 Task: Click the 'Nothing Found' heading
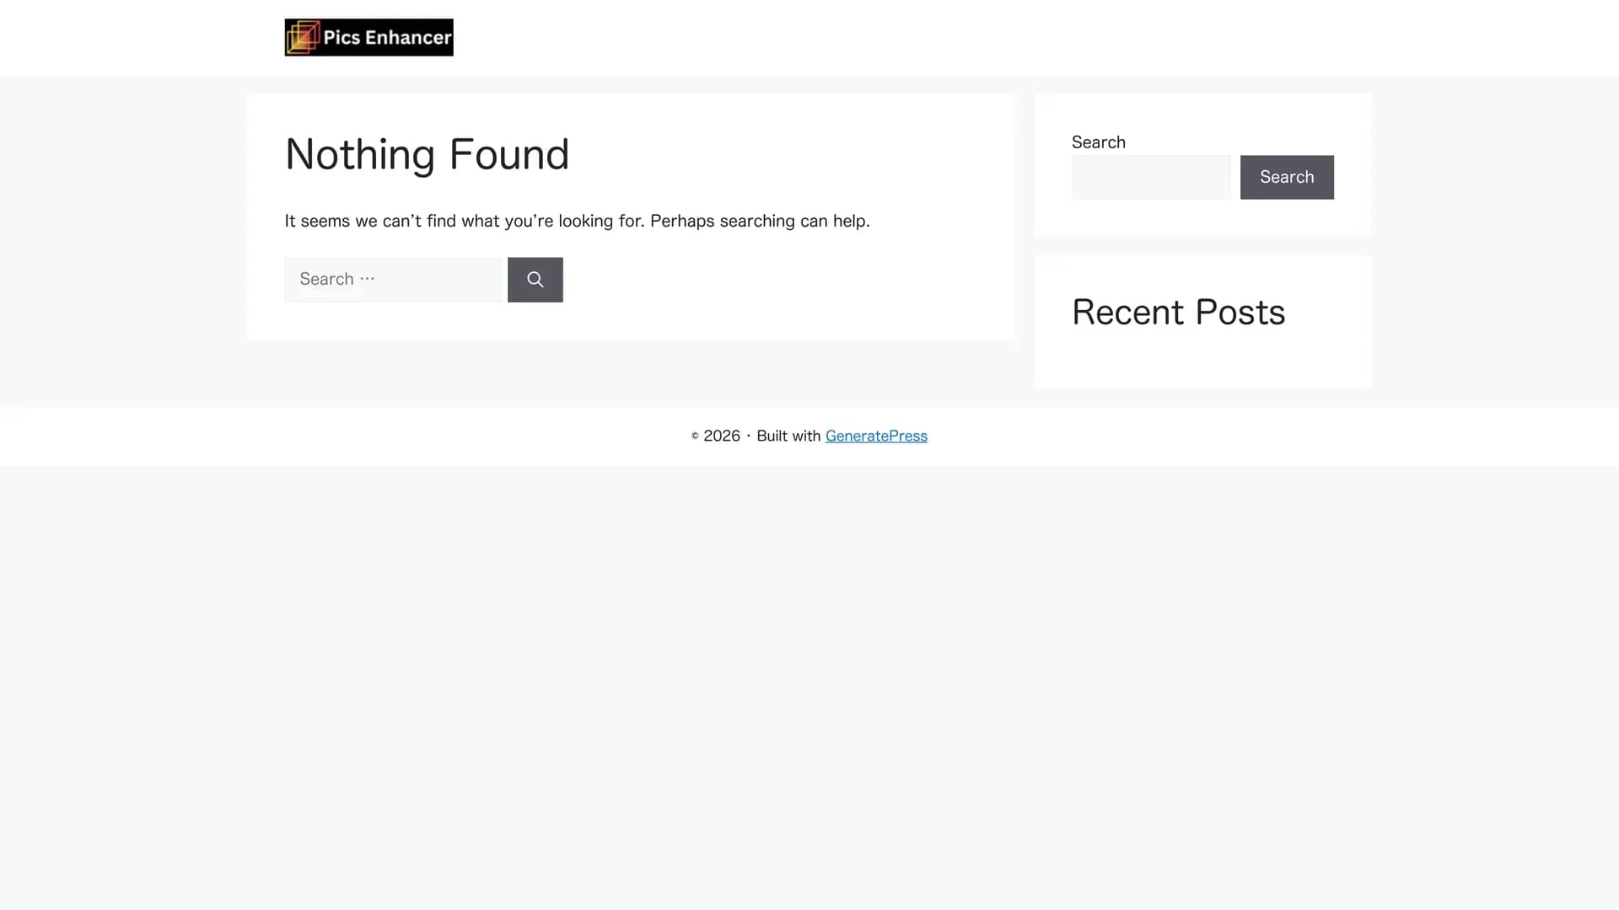(427, 154)
